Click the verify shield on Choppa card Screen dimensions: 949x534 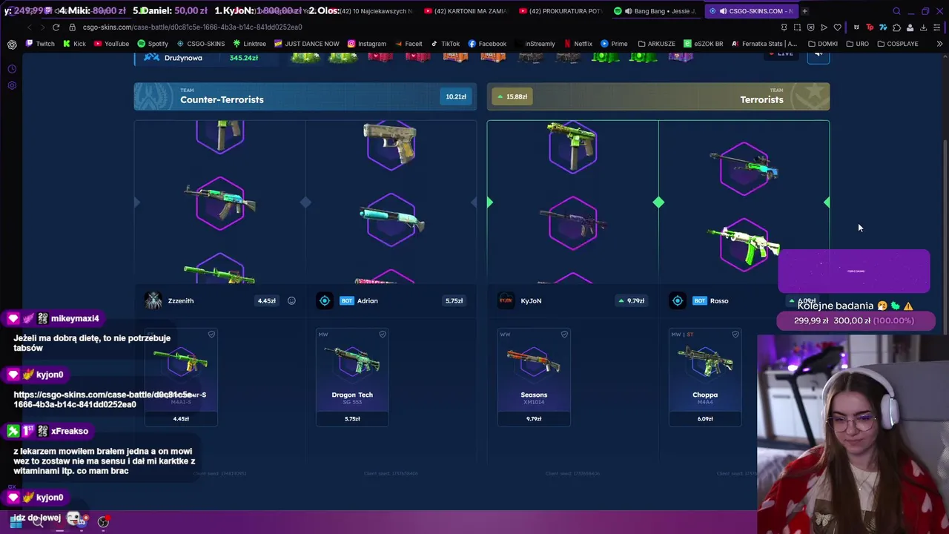(735, 334)
